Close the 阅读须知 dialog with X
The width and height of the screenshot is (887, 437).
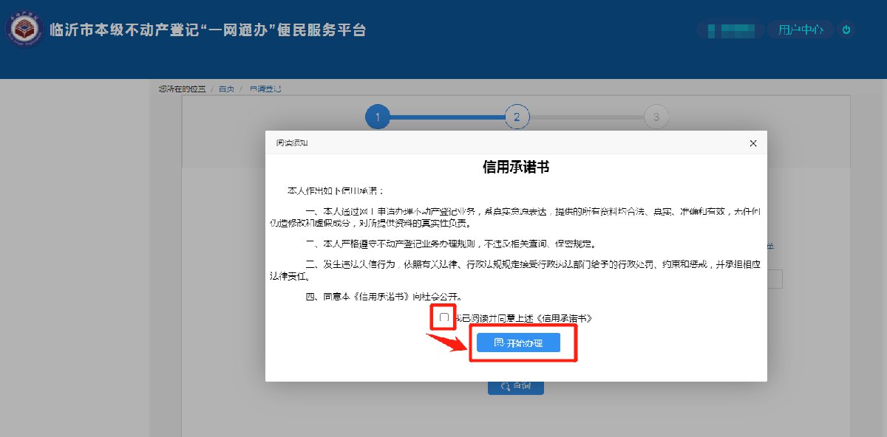753,143
